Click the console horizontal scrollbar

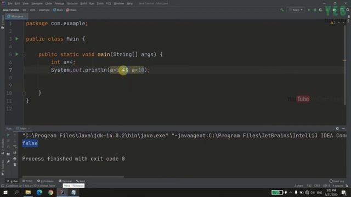click(73, 176)
